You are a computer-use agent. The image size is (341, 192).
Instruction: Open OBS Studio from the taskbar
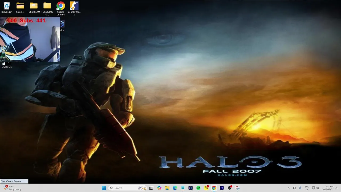coord(230,188)
